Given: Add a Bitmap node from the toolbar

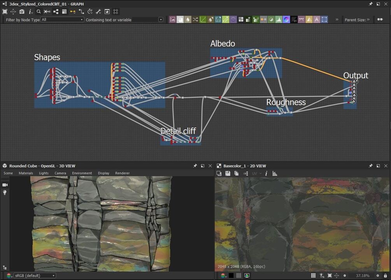Looking at the screenshot, I should coord(172,19).
